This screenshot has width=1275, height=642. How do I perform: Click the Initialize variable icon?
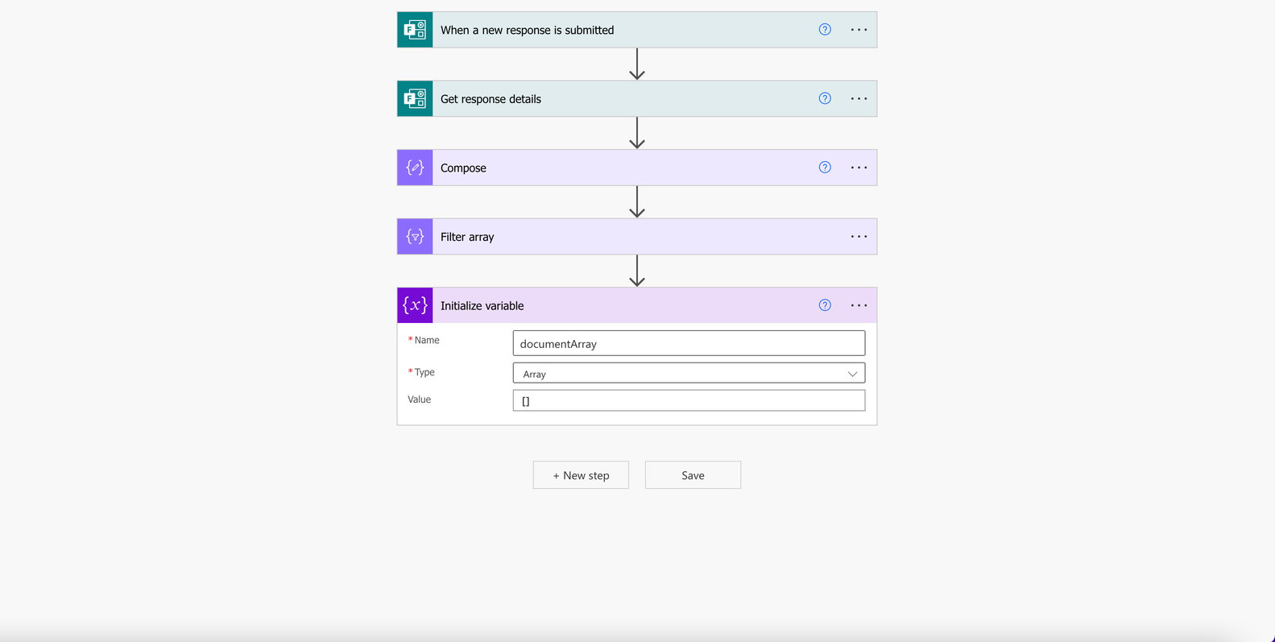(415, 305)
